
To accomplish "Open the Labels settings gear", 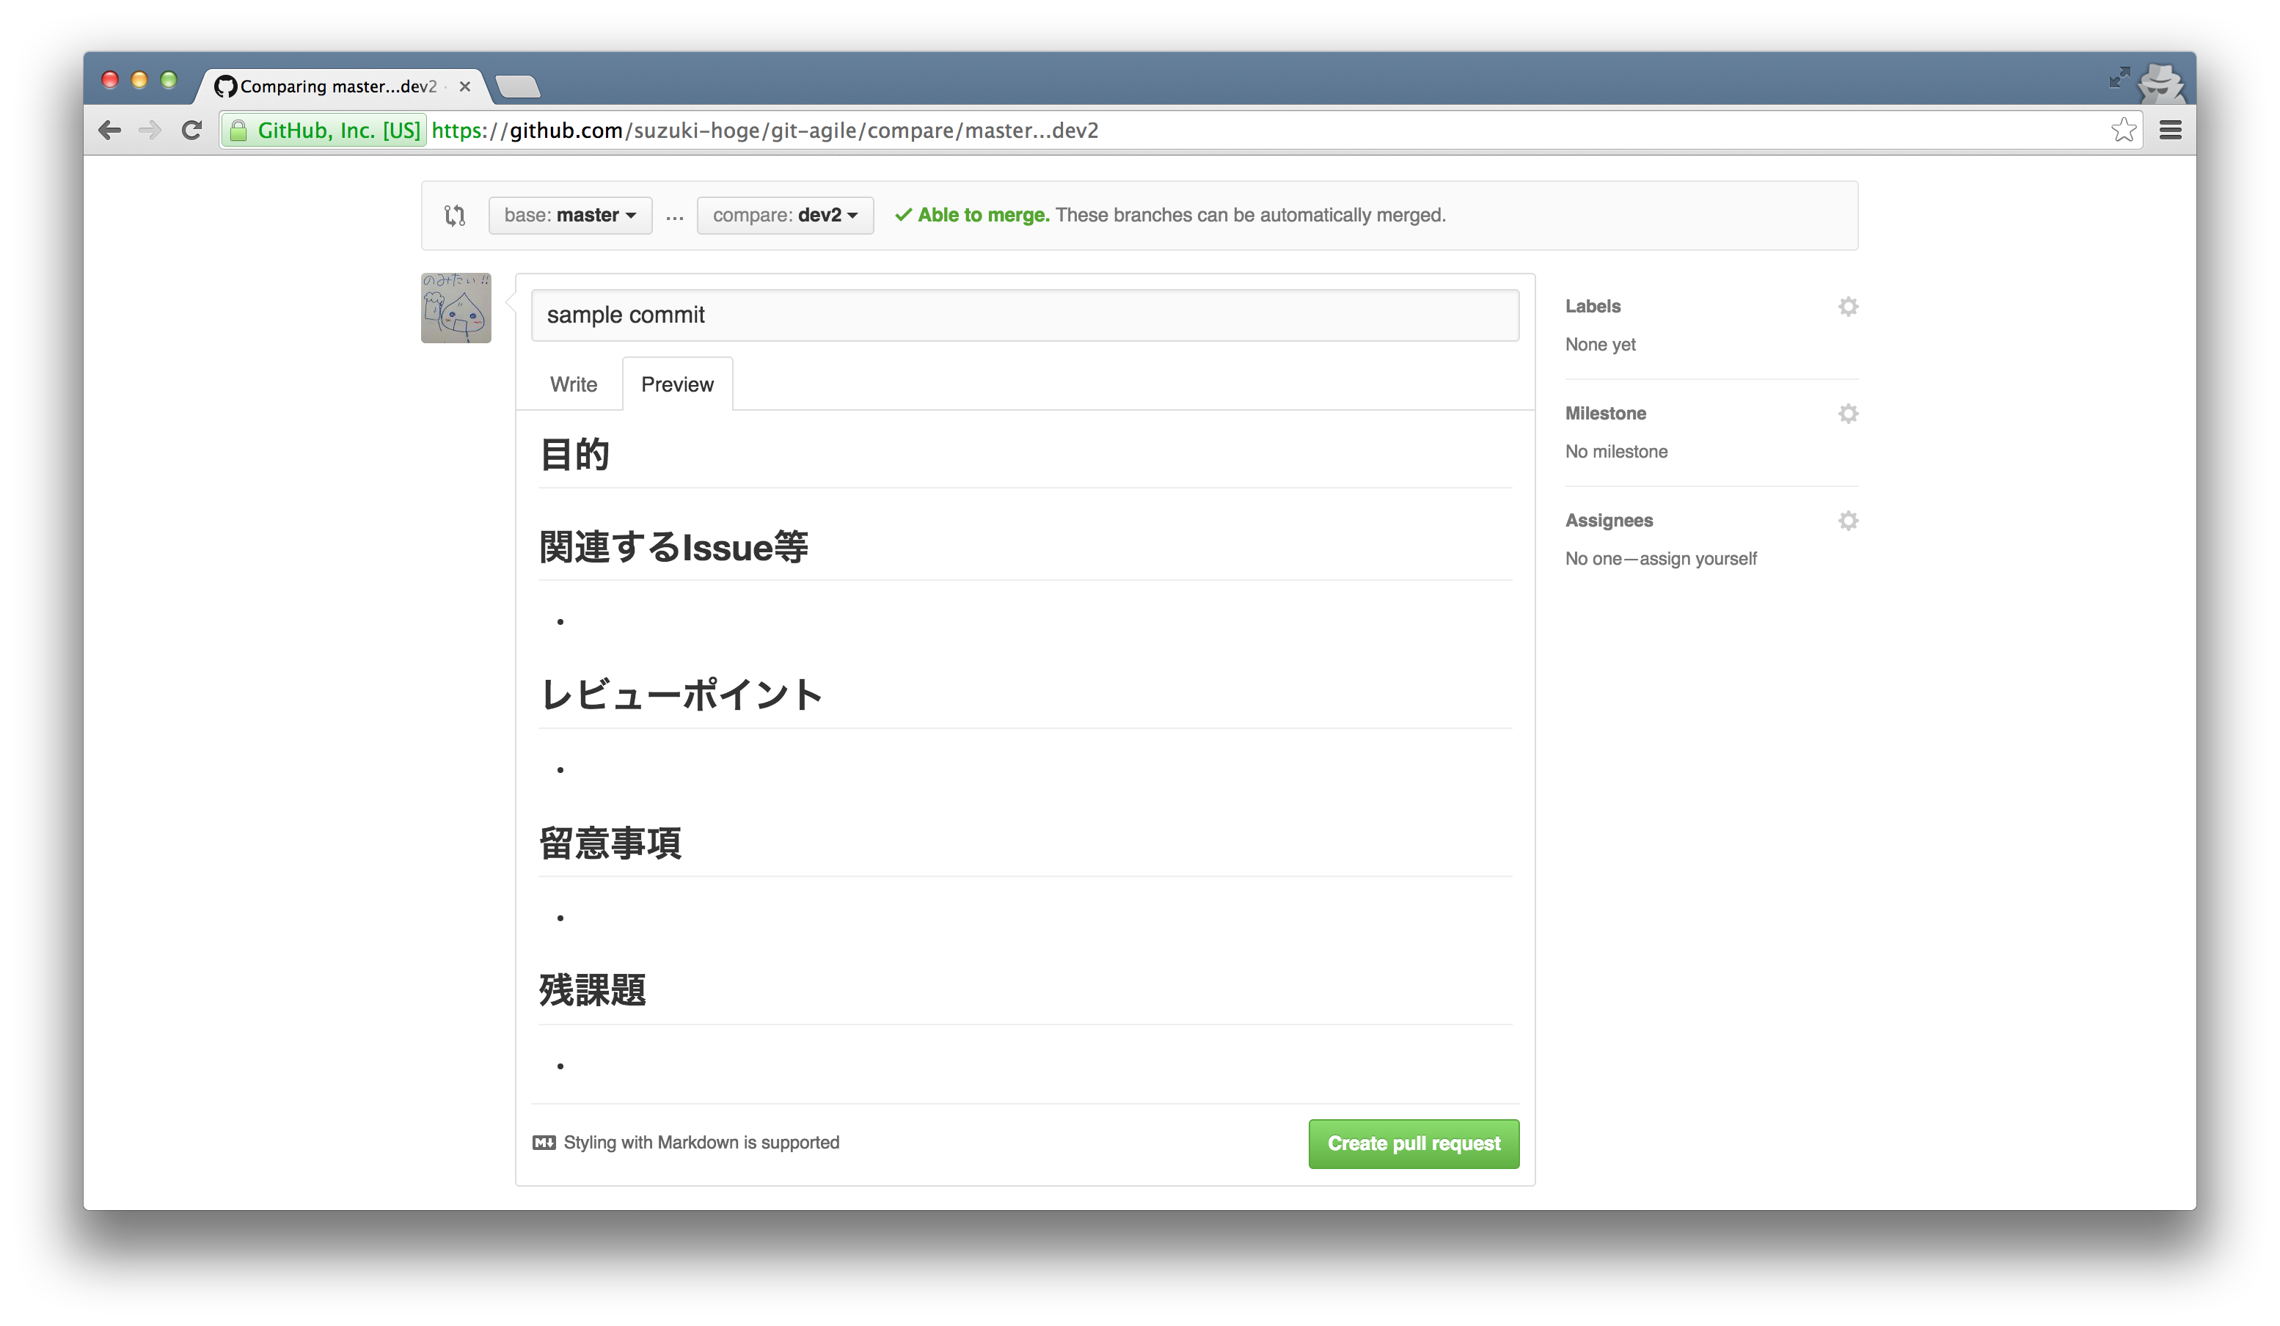I will [1849, 307].
